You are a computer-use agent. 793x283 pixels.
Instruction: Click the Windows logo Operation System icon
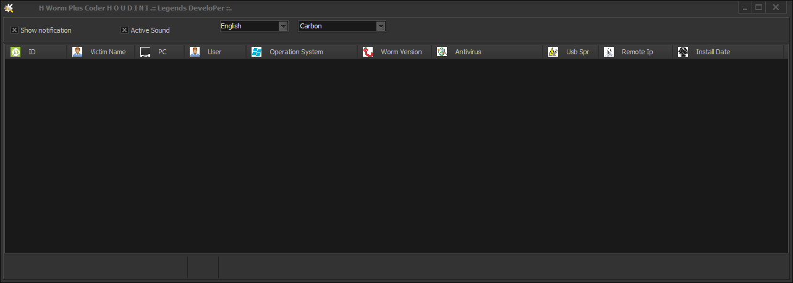pos(257,52)
